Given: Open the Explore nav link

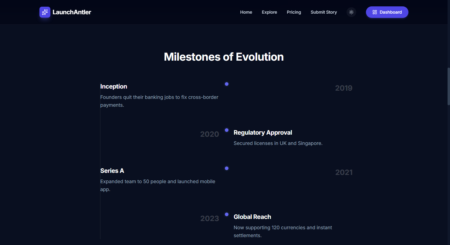Looking at the screenshot, I should click(269, 12).
